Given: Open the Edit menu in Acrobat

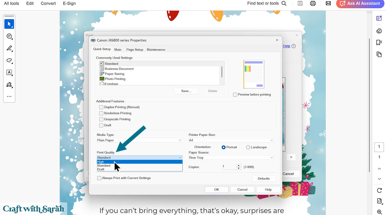Looking at the screenshot, I should click(x=30, y=3).
